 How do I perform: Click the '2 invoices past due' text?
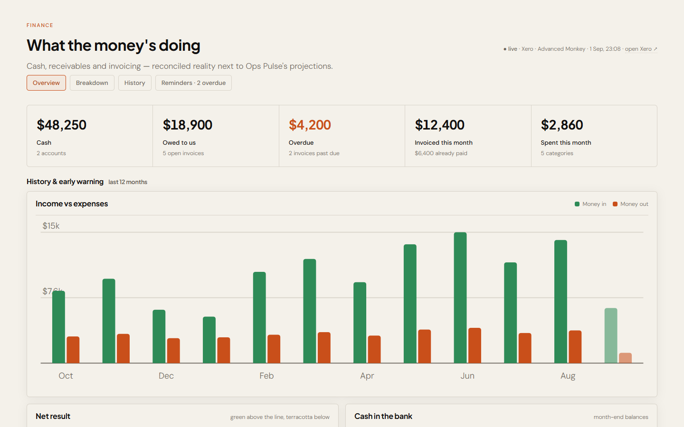tap(314, 153)
